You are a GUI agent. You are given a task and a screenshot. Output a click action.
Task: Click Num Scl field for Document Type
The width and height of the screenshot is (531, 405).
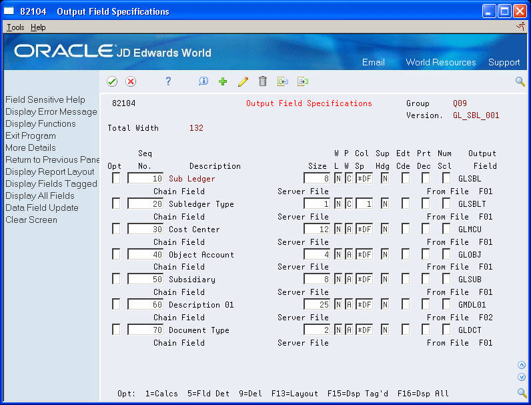pos(446,330)
